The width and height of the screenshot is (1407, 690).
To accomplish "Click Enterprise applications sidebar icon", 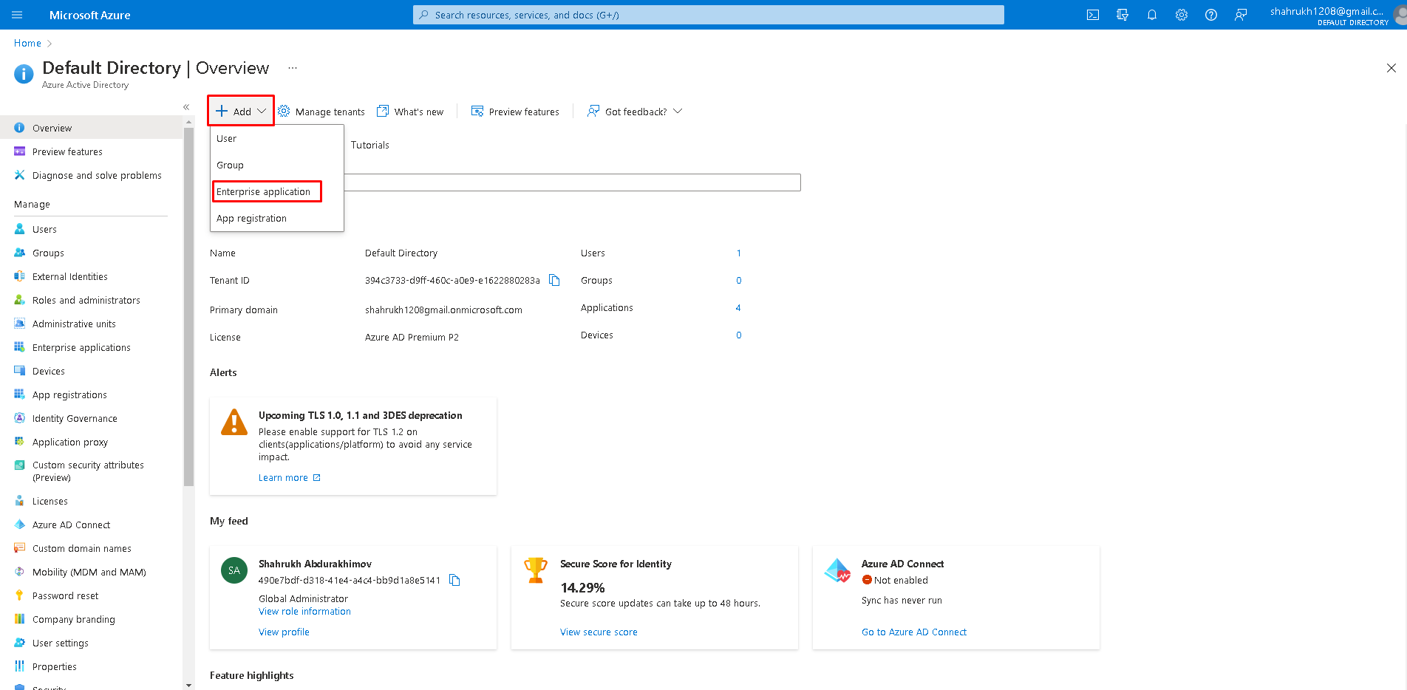I will pos(20,347).
